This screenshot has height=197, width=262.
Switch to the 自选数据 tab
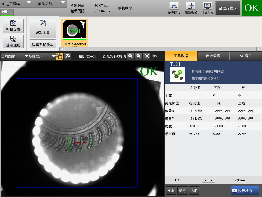213,56
